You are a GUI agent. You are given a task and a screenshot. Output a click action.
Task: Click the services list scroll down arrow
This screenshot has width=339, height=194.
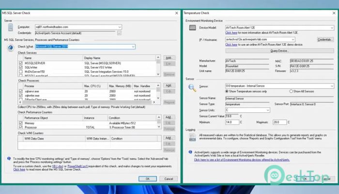(158, 74)
